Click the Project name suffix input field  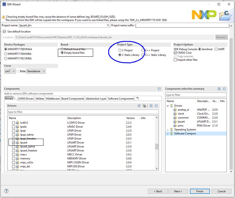click(x=182, y=26)
